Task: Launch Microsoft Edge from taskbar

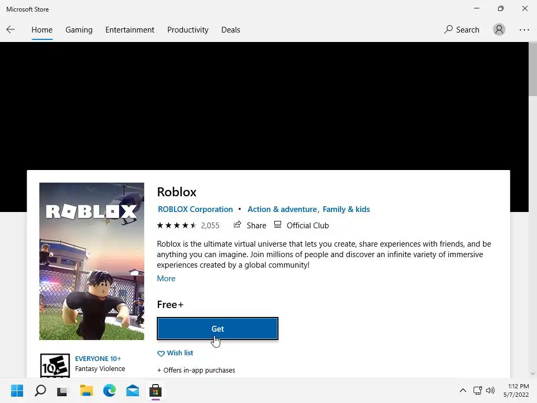Action: tap(109, 390)
